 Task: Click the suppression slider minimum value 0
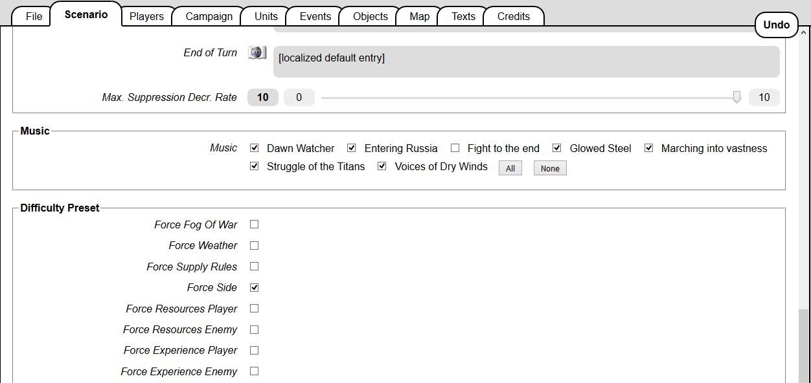[299, 98]
